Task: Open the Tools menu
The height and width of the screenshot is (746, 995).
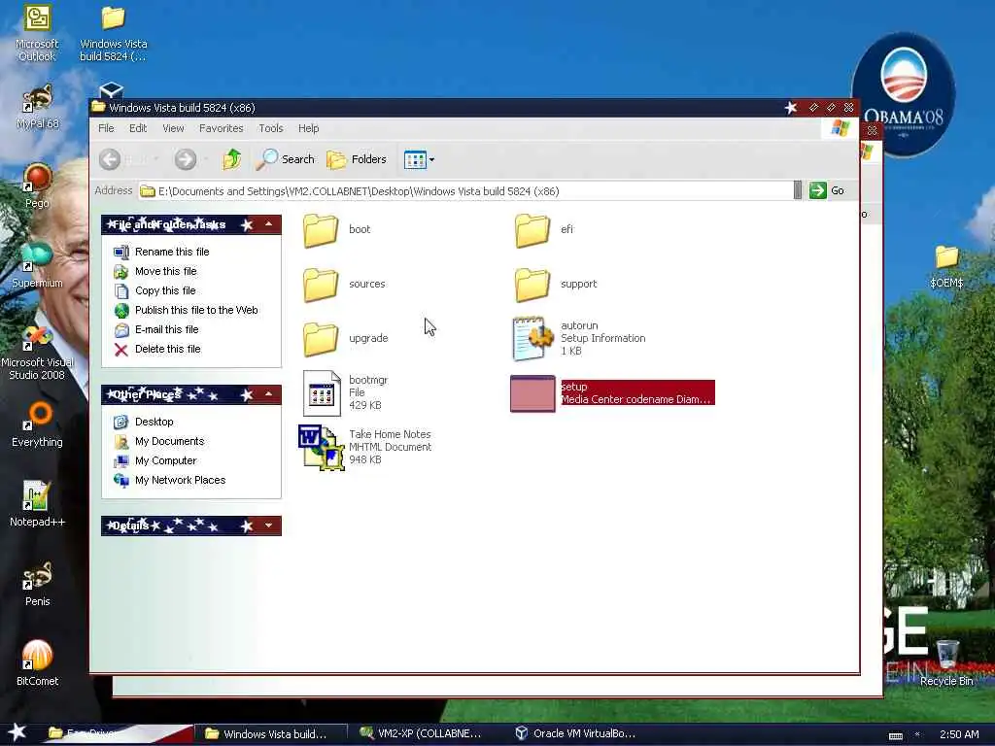Action: click(x=271, y=128)
